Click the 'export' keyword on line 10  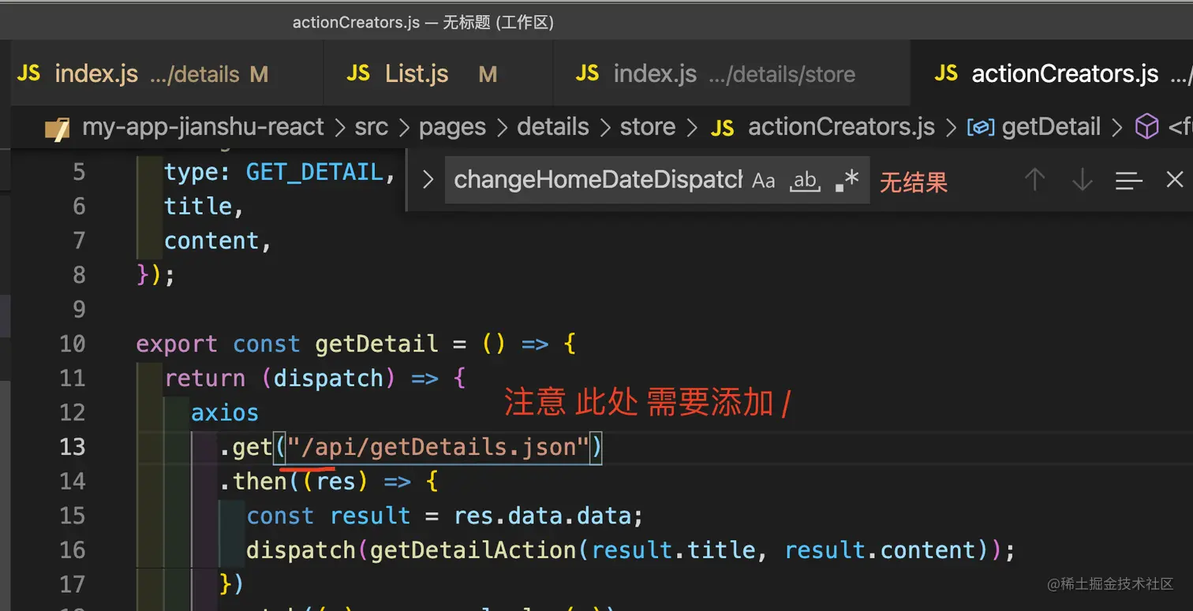177,345
